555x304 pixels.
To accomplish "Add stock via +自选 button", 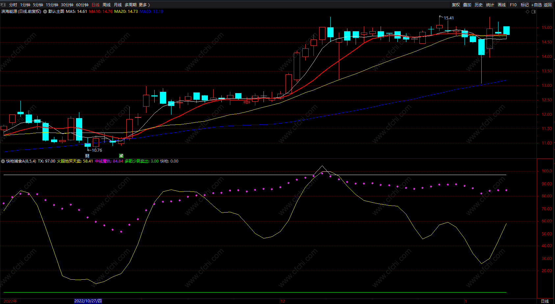I will click(537, 5).
